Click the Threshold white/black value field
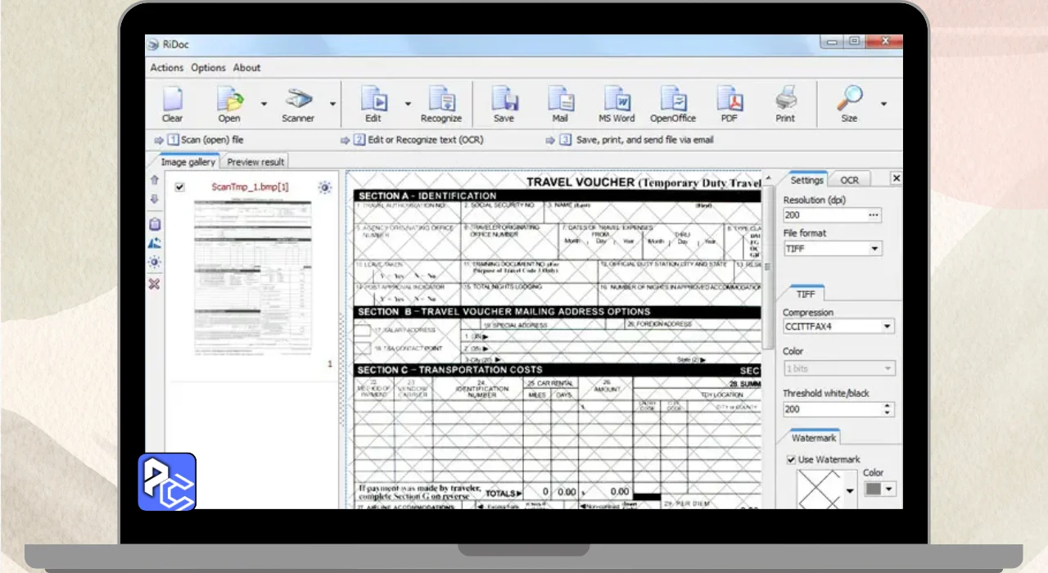The height and width of the screenshot is (573, 1048). 832,408
